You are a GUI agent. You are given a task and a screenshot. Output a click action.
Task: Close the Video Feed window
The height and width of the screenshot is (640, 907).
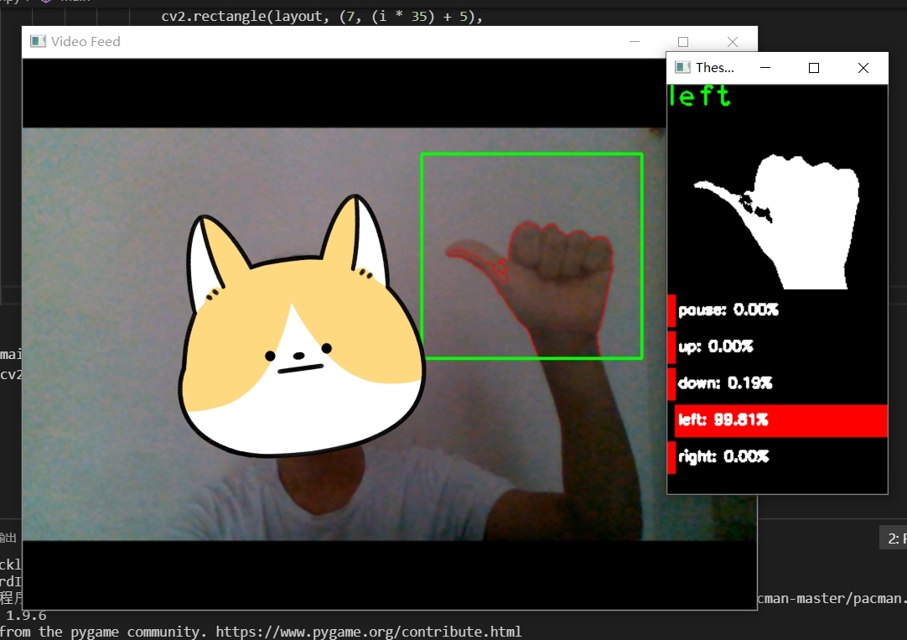click(732, 42)
